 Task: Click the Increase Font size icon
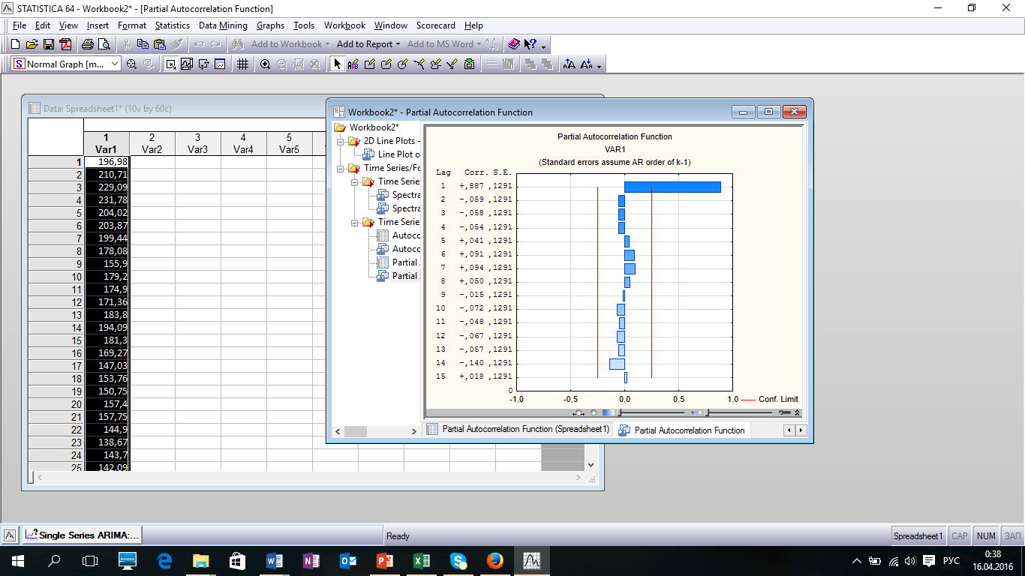[x=570, y=64]
